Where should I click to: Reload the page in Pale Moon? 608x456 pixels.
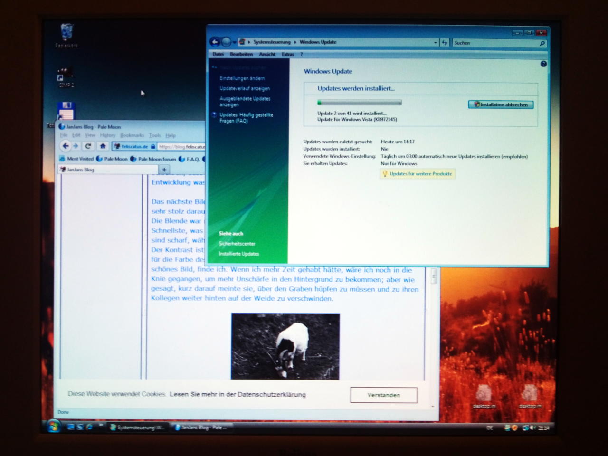[x=88, y=146]
